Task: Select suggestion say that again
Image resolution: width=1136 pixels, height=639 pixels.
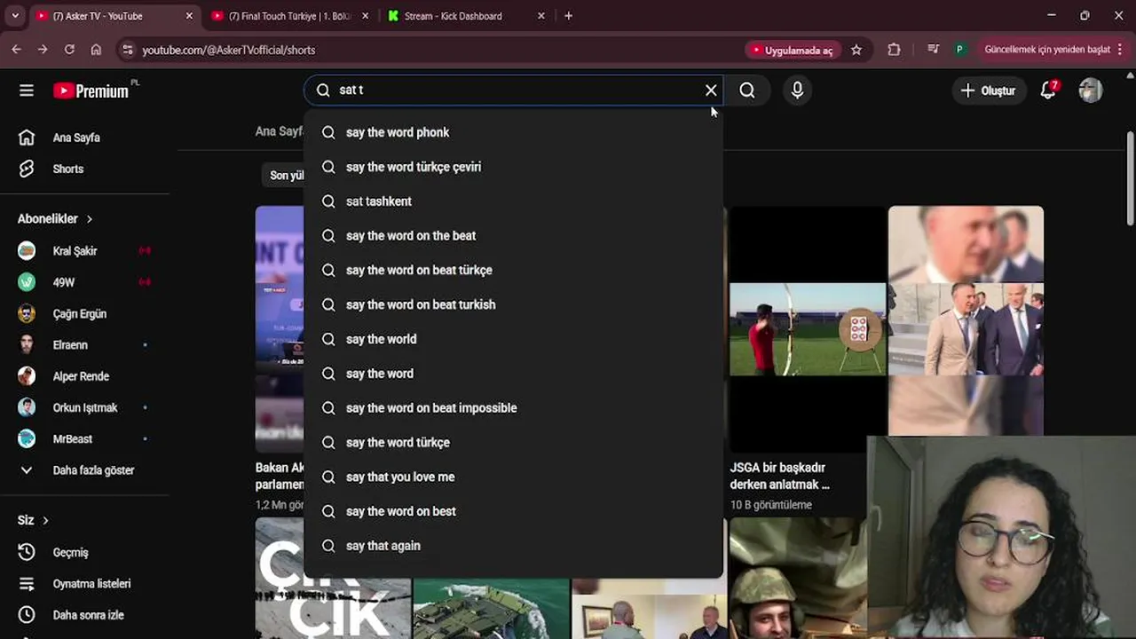Action: pos(513,546)
